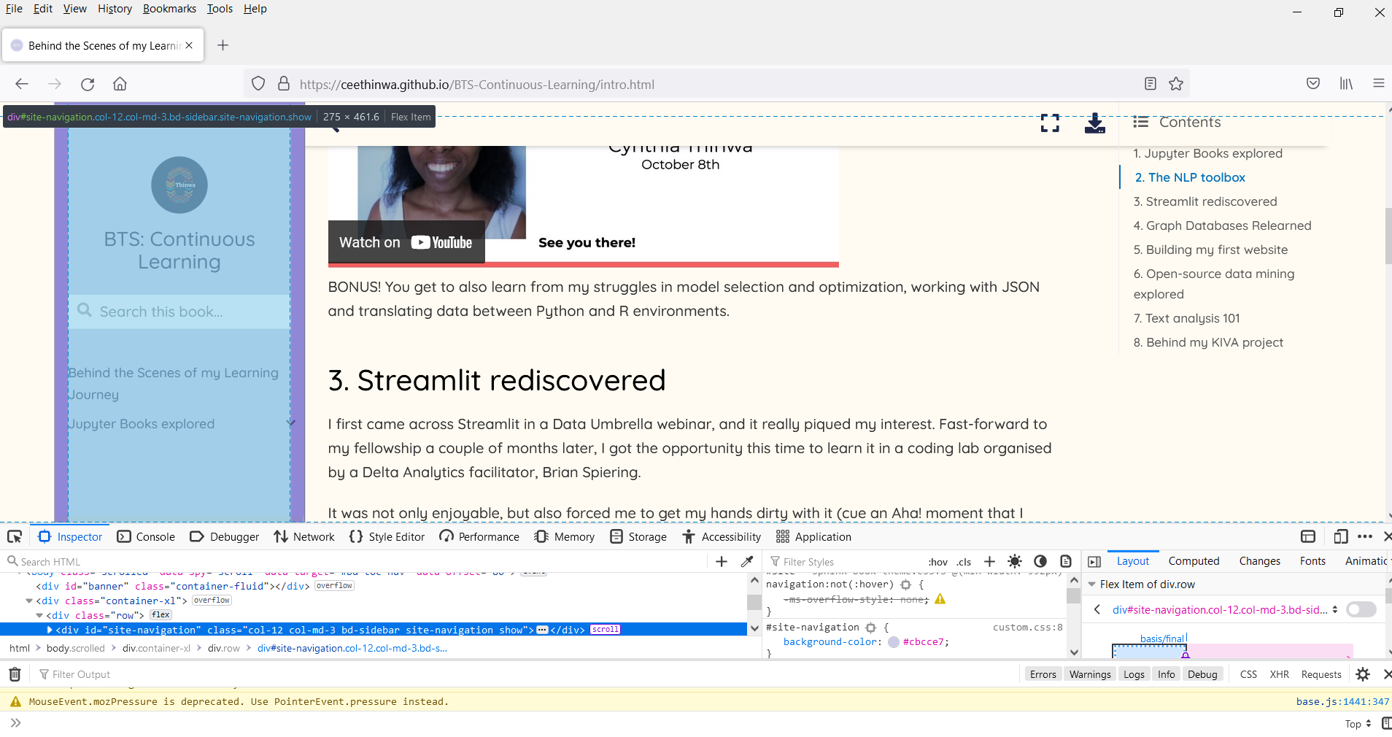This screenshot has width=1392, height=737.
Task: Expand the ellipsis inside site-navigation node
Action: 542,630
